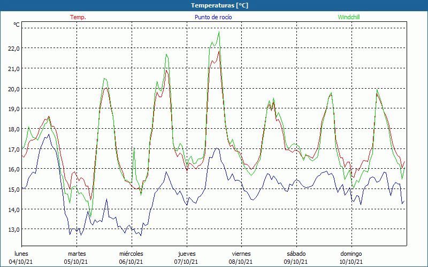Click the 'lunes' day label
The image size is (428, 267).
pyautogui.click(x=21, y=254)
